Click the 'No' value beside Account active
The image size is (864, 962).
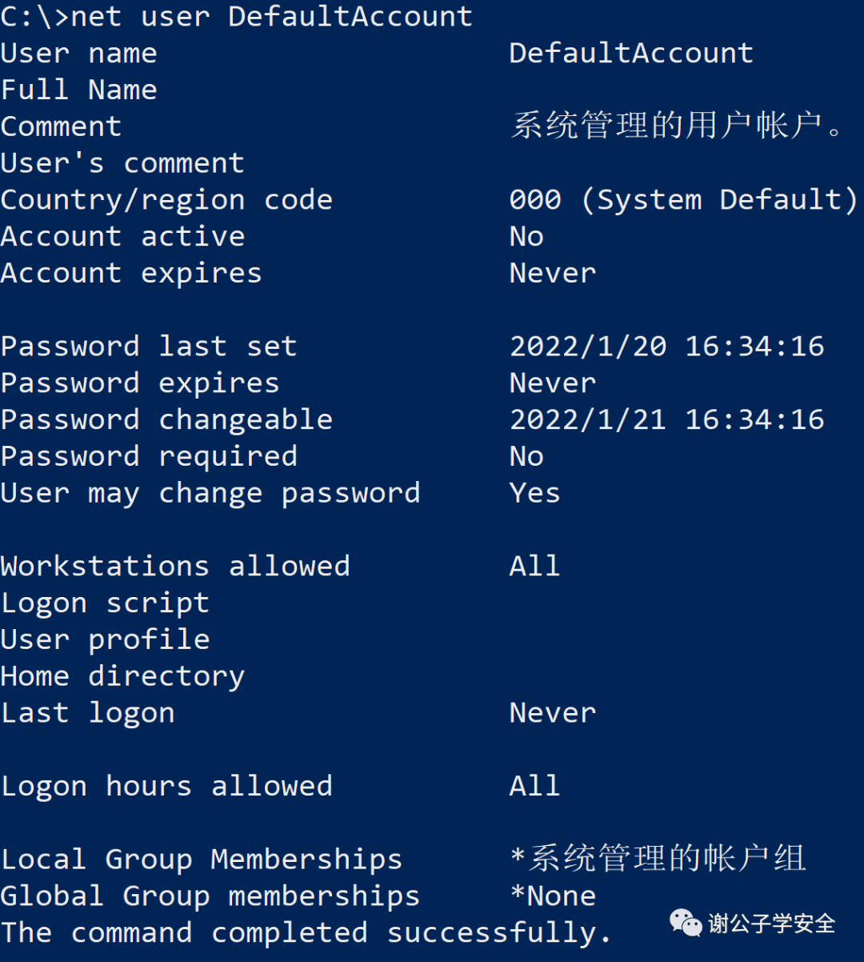coord(526,237)
